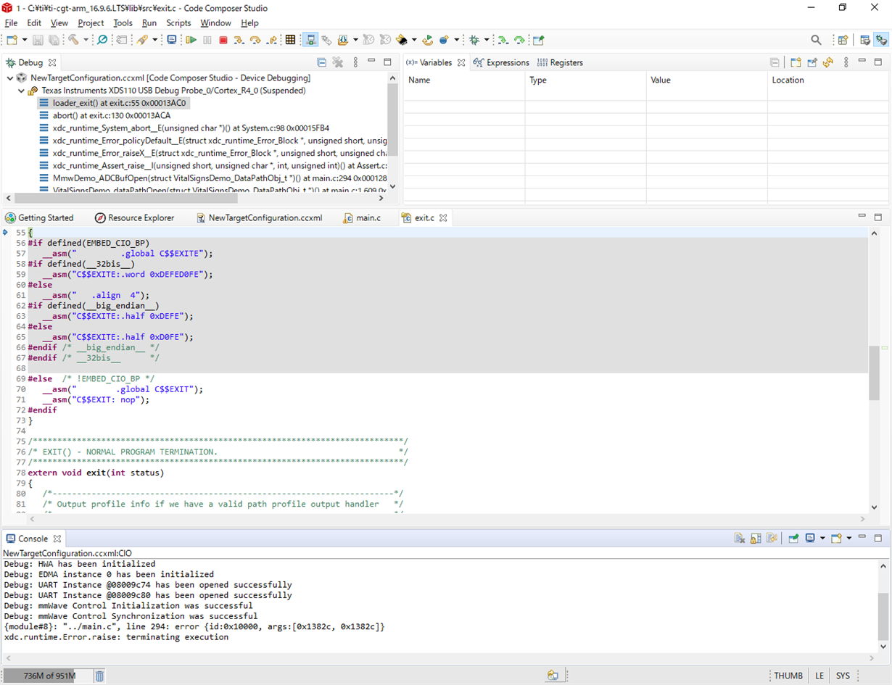This screenshot has height=685, width=892.
Task: Click editor vertical scrollbar thumb
Action: [874, 373]
